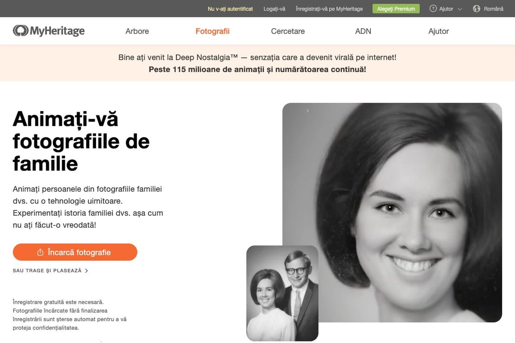Click the Sau trage și plasează link
Screen dimensions: 515x343
pos(47,271)
